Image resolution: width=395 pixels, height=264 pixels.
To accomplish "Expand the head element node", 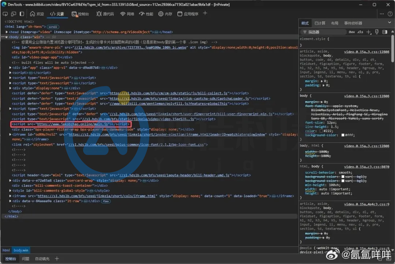I will pyautogui.click(x=7, y=32).
